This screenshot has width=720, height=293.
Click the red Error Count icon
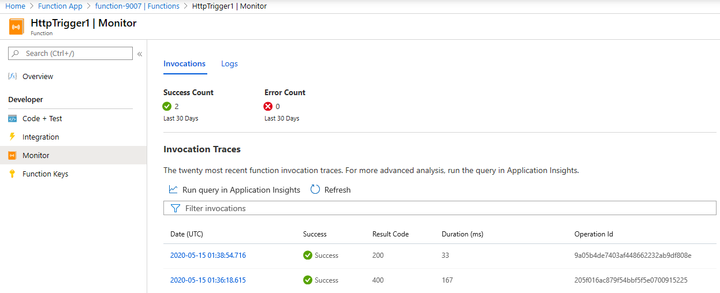268,106
